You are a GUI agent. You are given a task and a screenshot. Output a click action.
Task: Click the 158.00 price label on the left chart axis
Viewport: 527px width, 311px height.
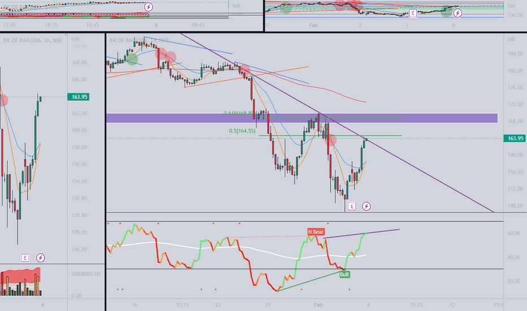pyautogui.click(x=79, y=147)
